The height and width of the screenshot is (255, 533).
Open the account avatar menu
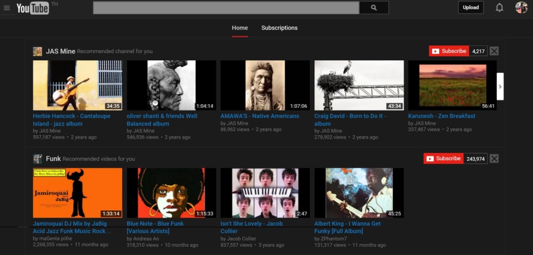(x=521, y=7)
